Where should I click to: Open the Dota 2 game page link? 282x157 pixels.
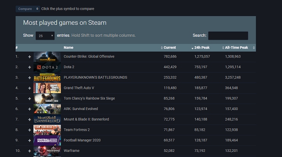tap(69, 67)
